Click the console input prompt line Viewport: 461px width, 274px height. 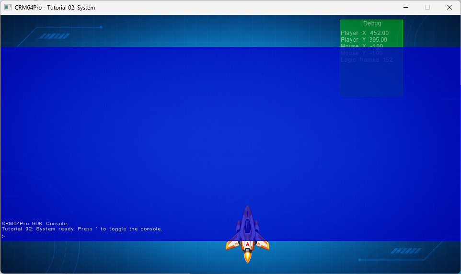[x=3, y=236]
